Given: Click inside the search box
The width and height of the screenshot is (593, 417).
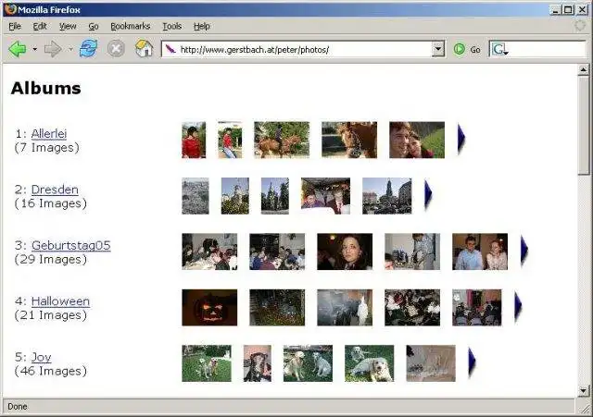Looking at the screenshot, I should pyautogui.click(x=548, y=49).
